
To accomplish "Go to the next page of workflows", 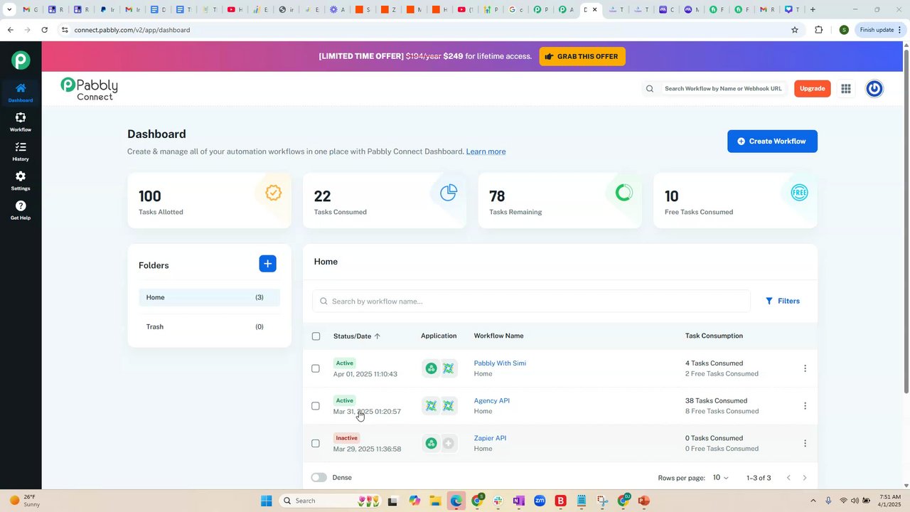I will tap(805, 478).
